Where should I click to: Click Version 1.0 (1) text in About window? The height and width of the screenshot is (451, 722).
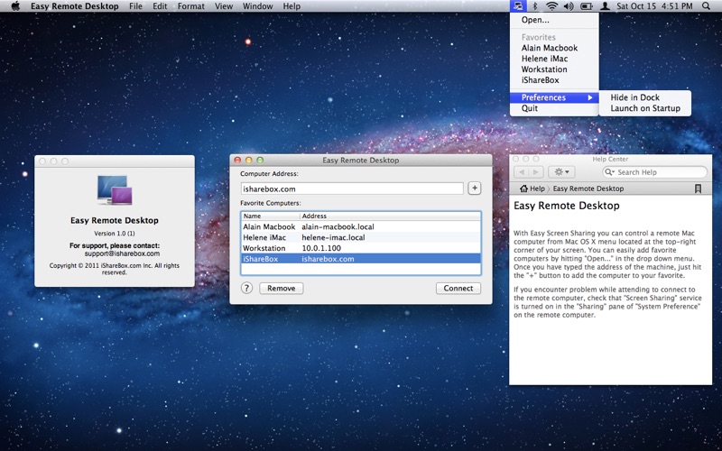click(x=115, y=234)
